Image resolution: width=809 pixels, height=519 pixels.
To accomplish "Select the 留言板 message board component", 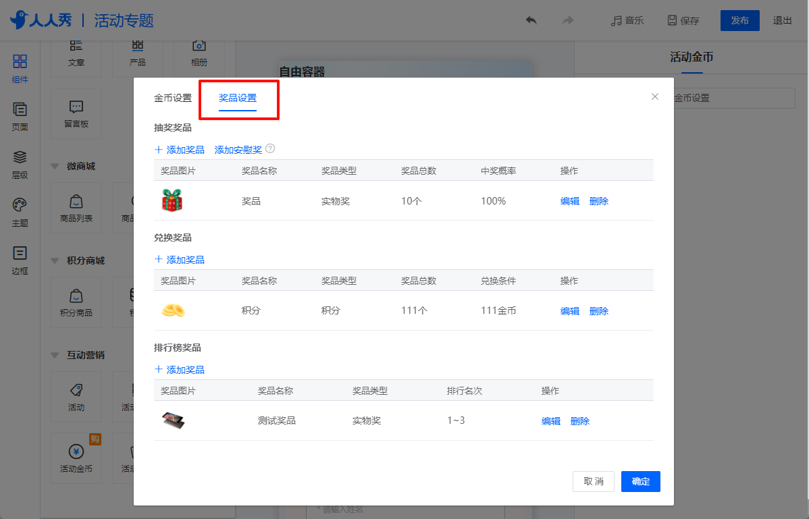I will click(76, 113).
